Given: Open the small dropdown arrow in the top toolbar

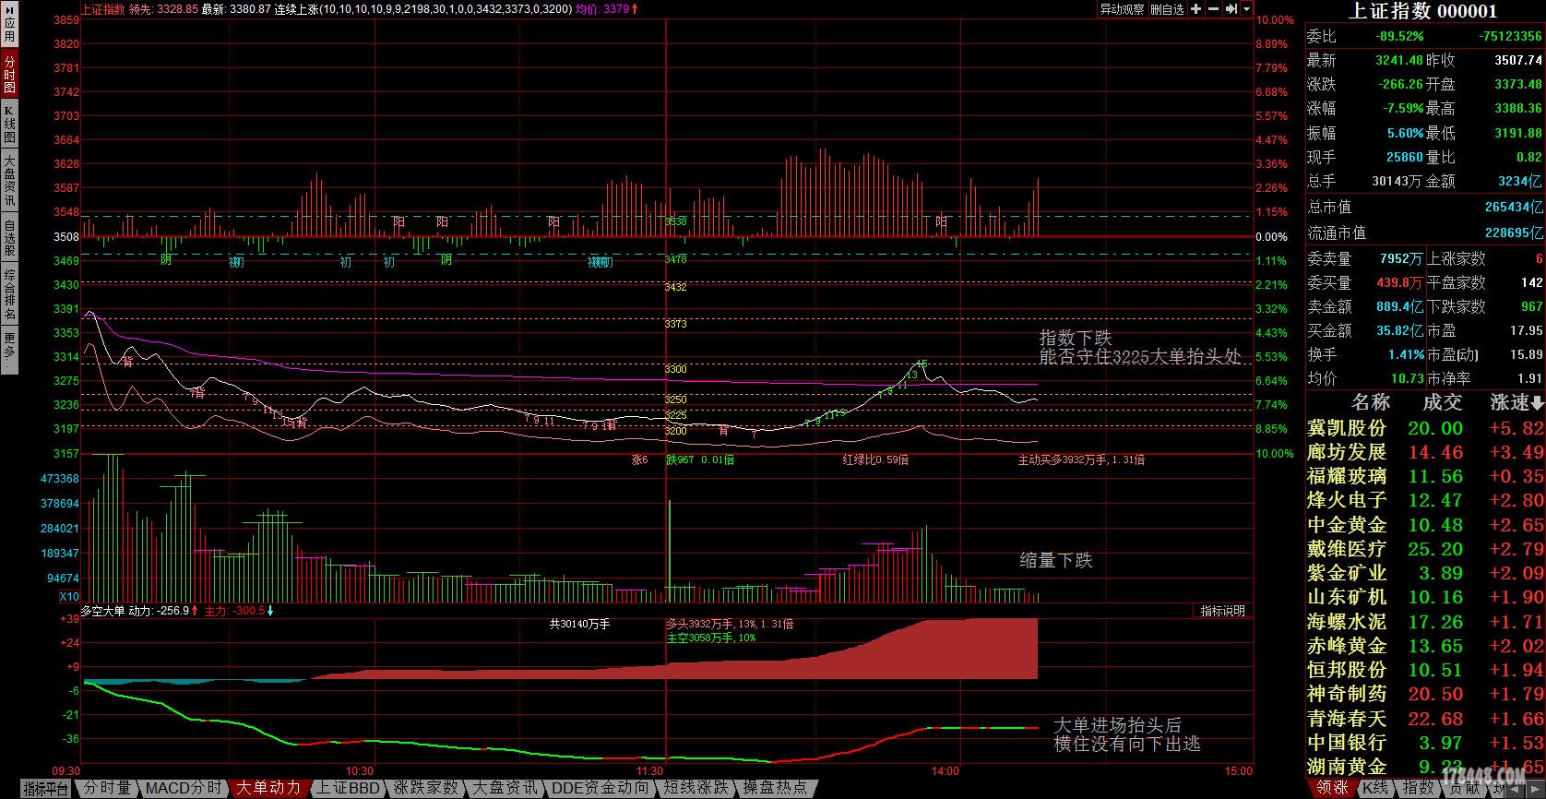Looking at the screenshot, I should coord(1247,9).
